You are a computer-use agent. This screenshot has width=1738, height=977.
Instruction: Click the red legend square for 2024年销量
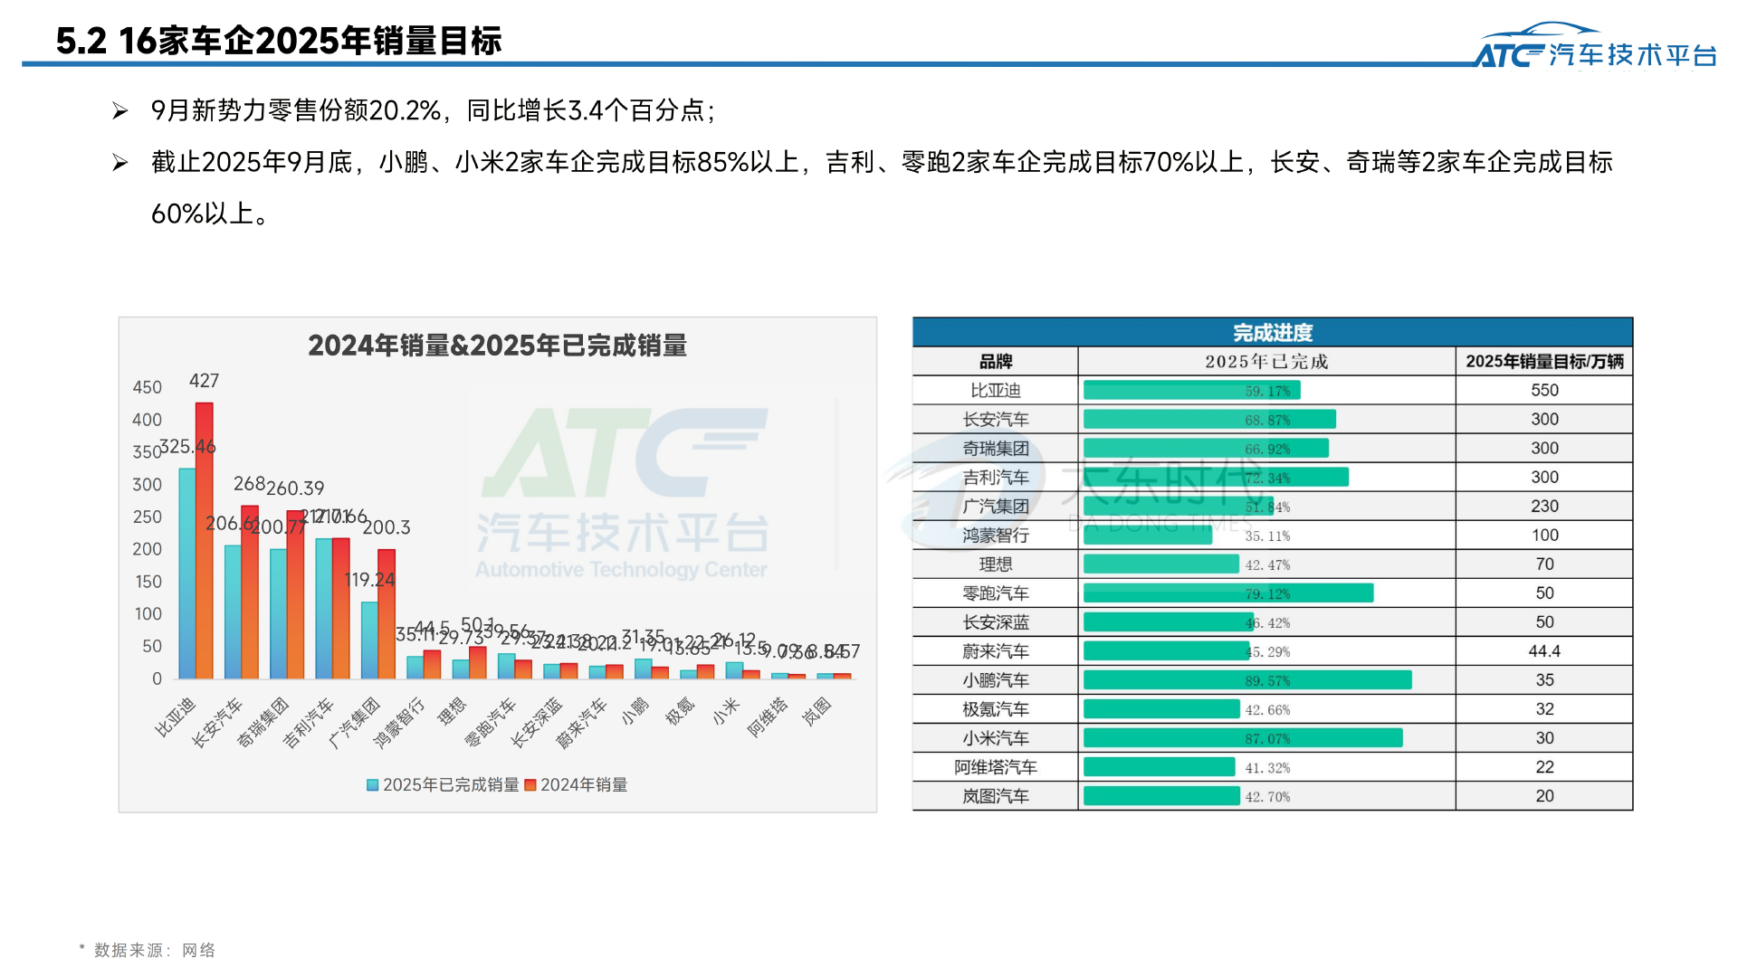click(530, 784)
